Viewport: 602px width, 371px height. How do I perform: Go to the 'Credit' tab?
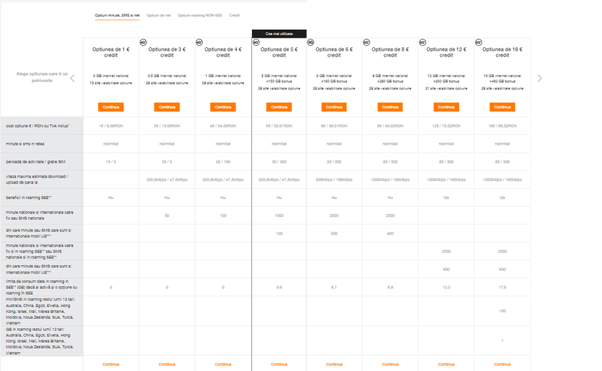(x=235, y=15)
